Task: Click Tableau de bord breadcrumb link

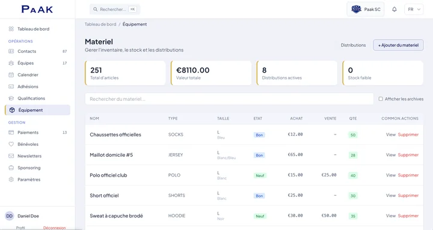Action: point(100,24)
